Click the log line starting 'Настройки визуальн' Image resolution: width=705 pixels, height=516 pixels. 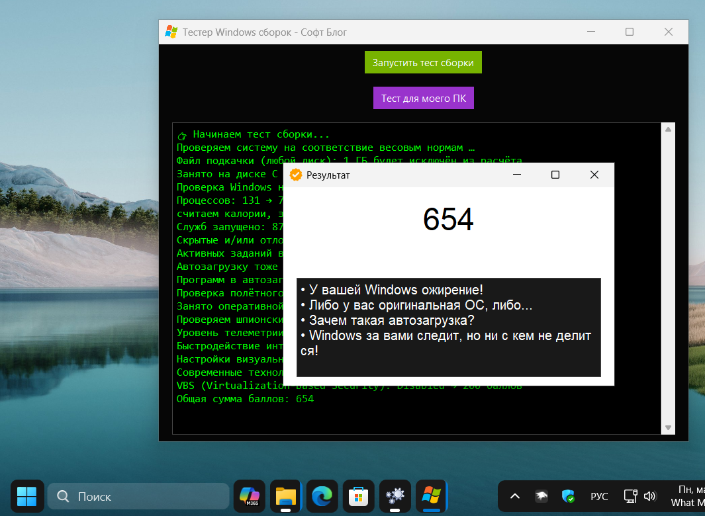230,359
